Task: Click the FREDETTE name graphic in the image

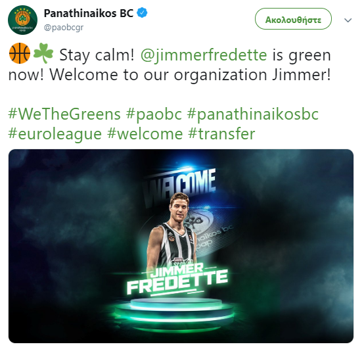Action: (x=177, y=282)
